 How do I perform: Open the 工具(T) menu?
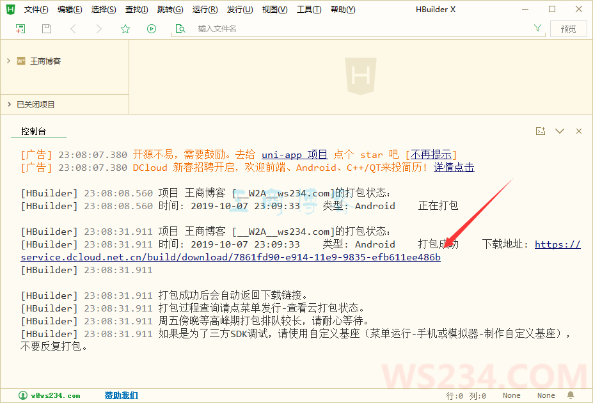click(x=309, y=10)
